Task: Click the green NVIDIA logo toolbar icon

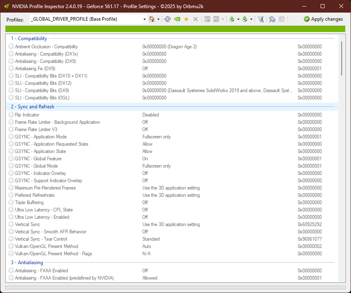Action: (176, 19)
